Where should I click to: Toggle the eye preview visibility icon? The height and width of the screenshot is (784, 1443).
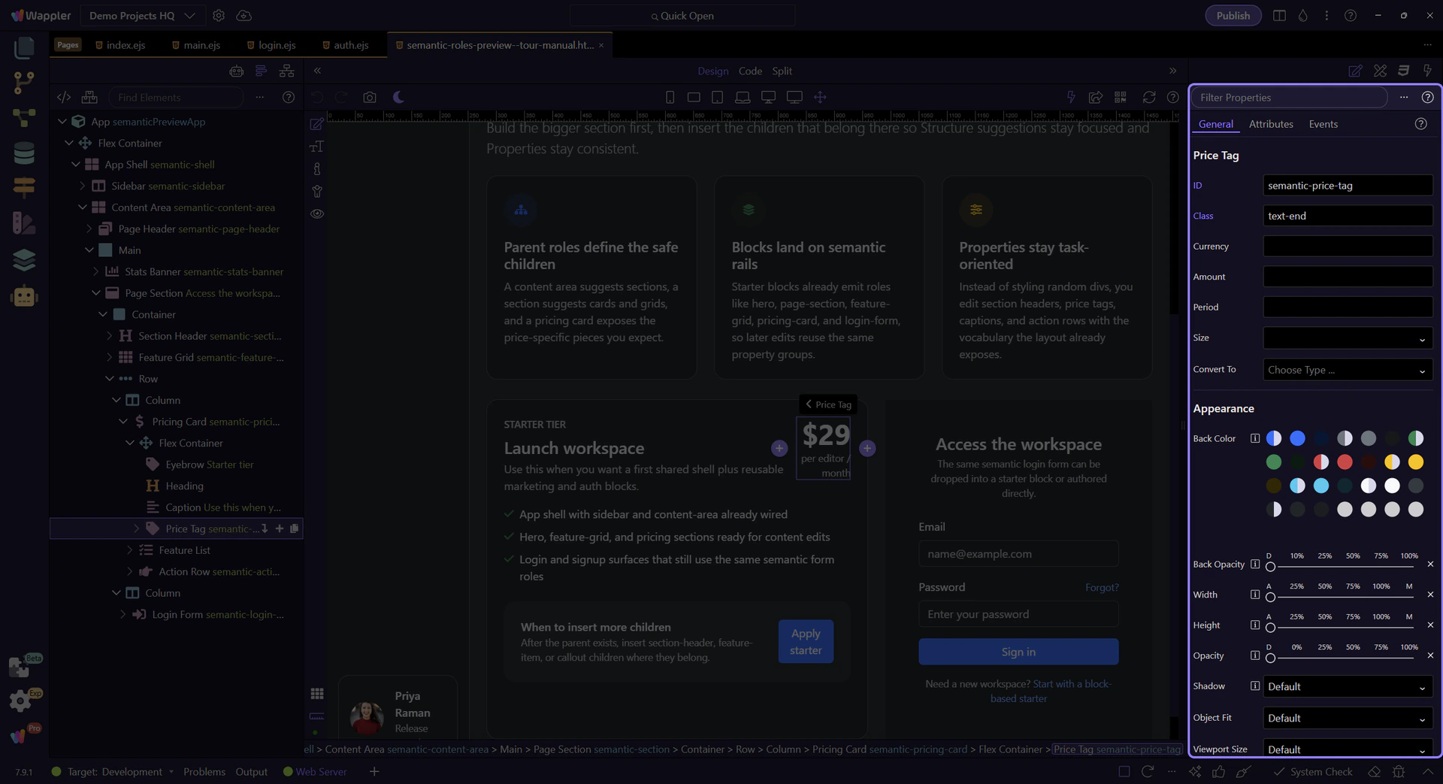tap(317, 213)
